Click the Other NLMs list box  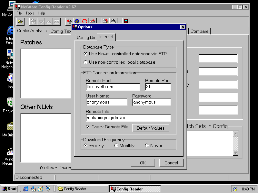click(46, 138)
